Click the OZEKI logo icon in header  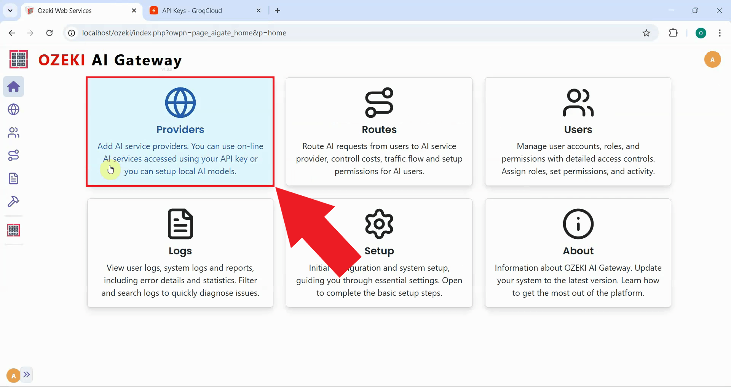tap(18, 59)
